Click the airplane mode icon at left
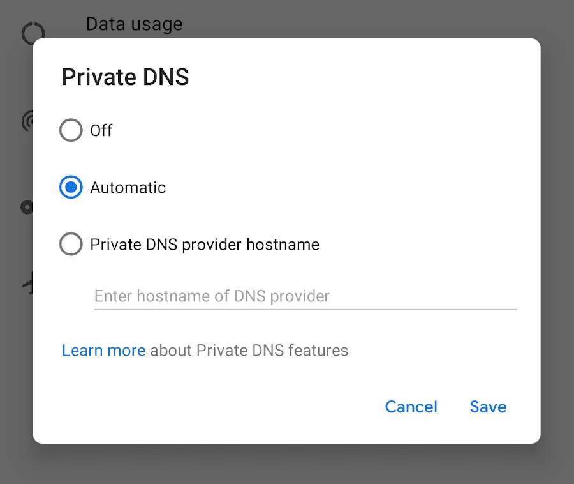This screenshot has width=574, height=484. coord(28,283)
